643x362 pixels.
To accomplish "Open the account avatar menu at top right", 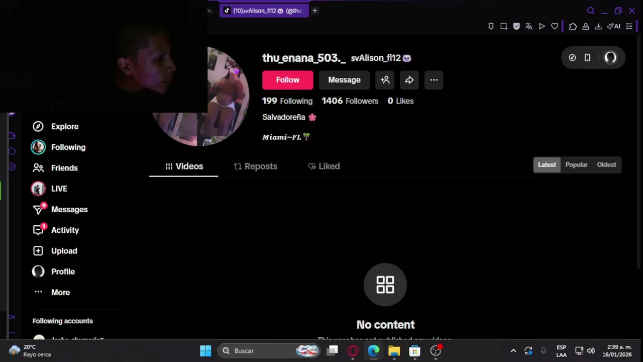I will [610, 58].
